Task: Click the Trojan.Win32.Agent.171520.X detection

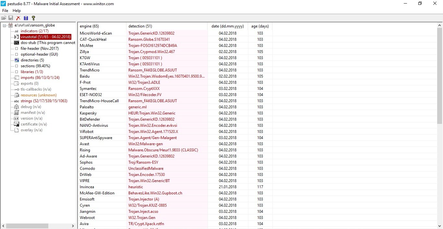Action: pyautogui.click(x=153, y=131)
